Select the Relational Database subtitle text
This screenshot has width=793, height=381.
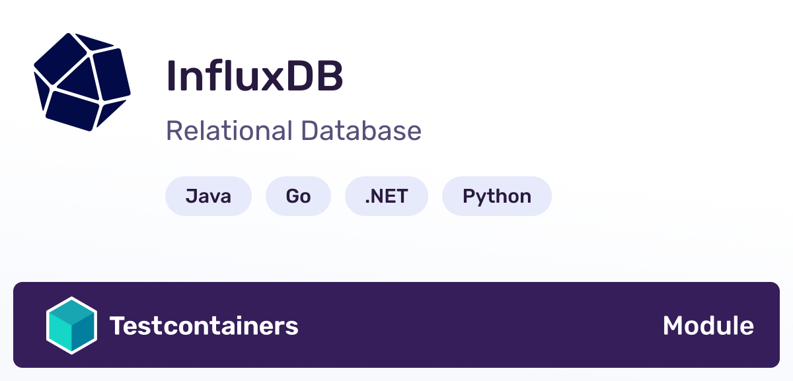[x=293, y=130]
